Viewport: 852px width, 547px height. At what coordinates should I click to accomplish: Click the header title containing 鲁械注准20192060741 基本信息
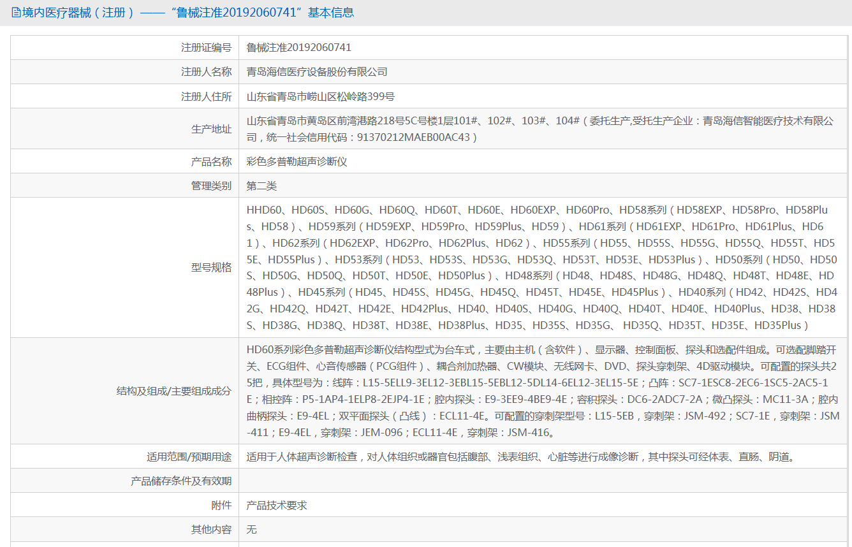click(x=187, y=13)
